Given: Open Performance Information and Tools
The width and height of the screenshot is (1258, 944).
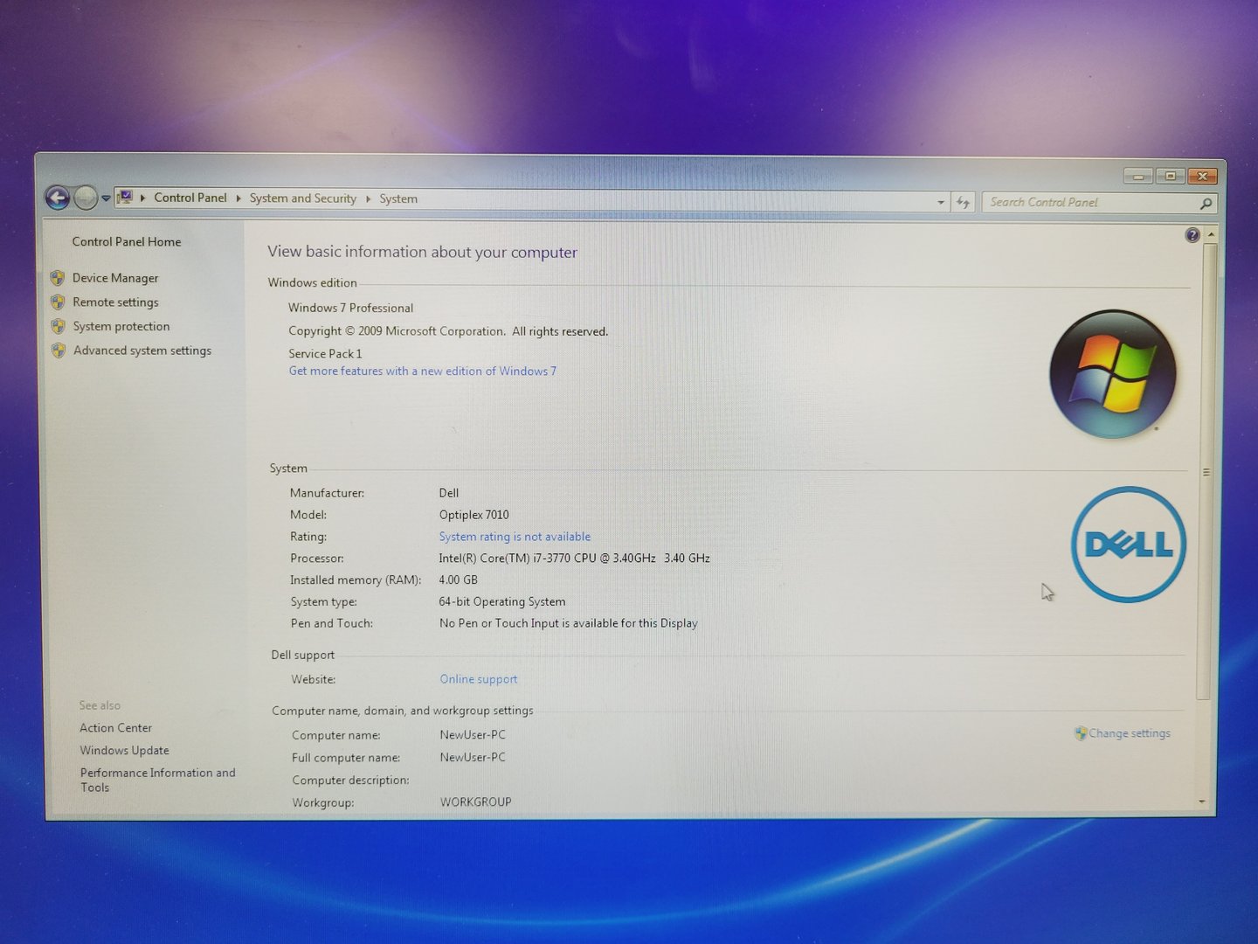Looking at the screenshot, I should click(x=157, y=780).
